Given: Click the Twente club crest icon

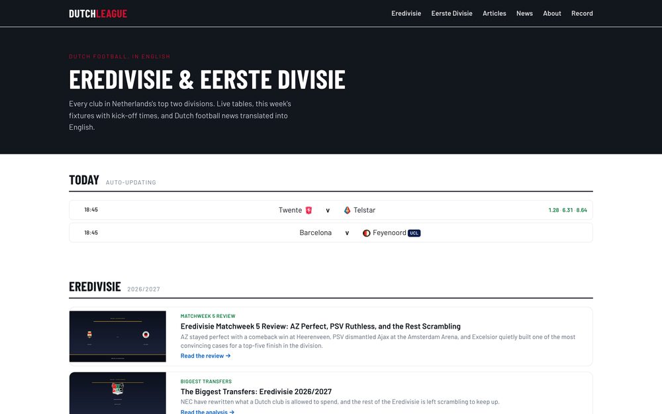Looking at the screenshot, I should pyautogui.click(x=308, y=211).
